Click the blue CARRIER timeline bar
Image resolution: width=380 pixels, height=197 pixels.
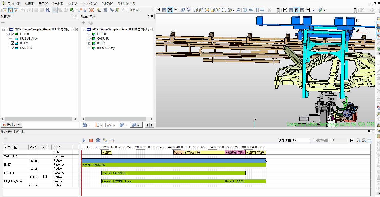(x=174, y=160)
